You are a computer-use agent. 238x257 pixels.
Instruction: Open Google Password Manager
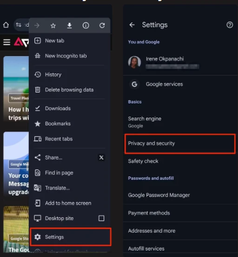point(180,195)
